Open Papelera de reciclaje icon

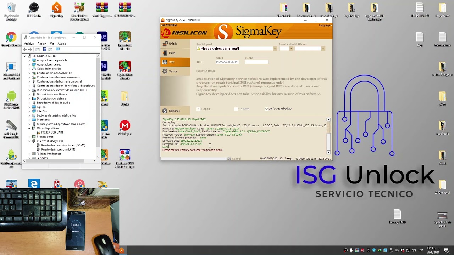point(11,12)
